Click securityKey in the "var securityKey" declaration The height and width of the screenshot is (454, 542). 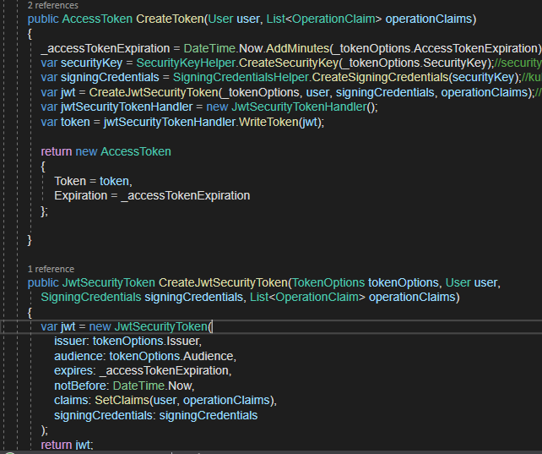pyautogui.click(x=92, y=63)
